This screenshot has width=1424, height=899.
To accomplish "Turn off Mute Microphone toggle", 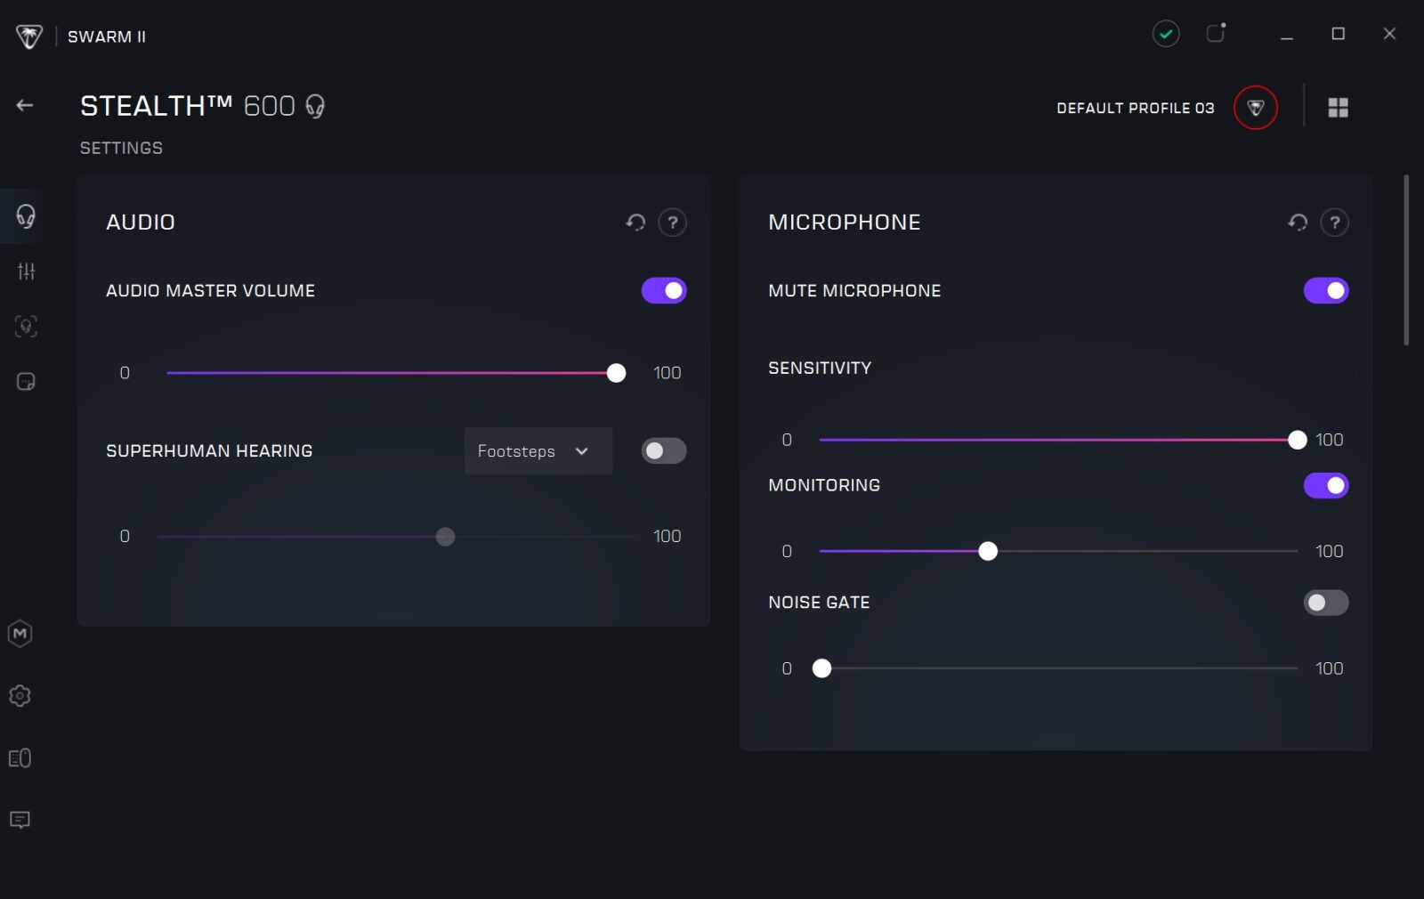I will pos(1325,291).
